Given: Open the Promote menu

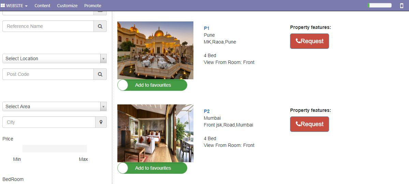Looking at the screenshot, I should (x=92, y=5).
